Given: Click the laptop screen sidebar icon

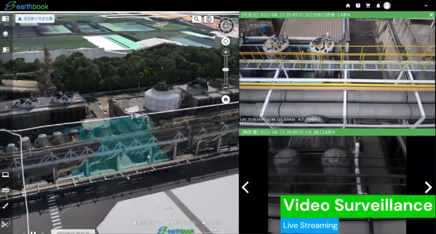Looking at the screenshot, I should tap(6, 174).
